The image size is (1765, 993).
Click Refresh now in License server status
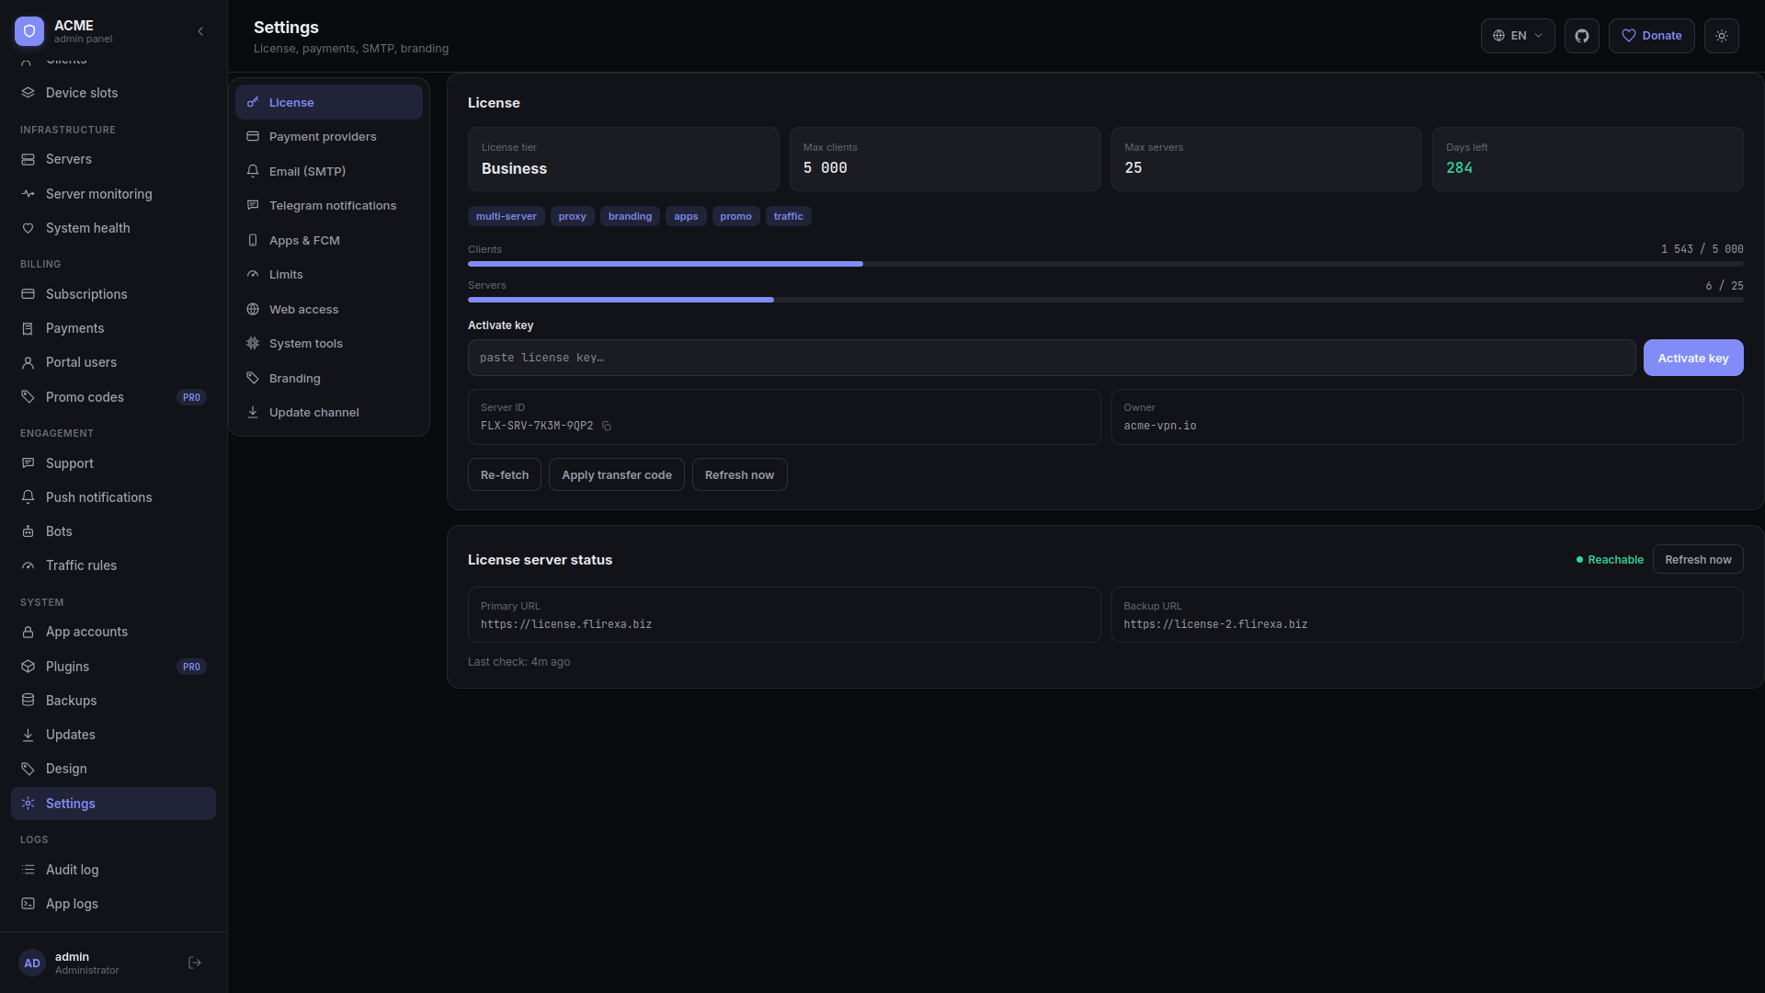1698,559
